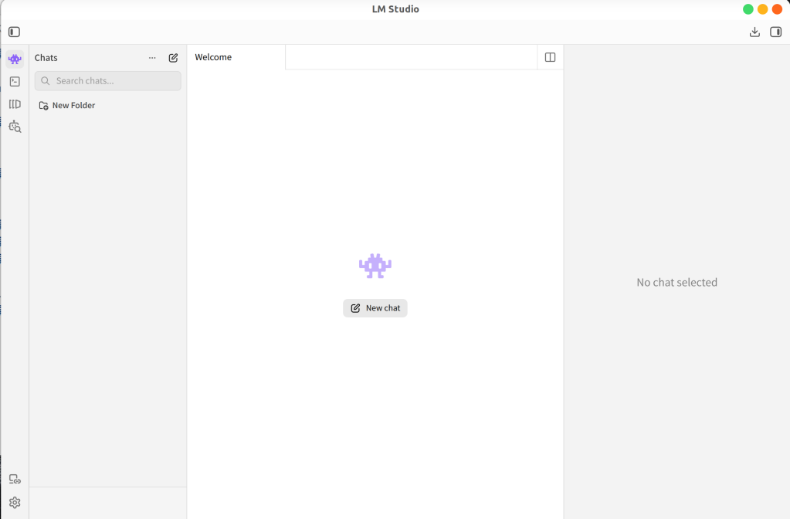
Task: Click the green window control button
Action: [x=748, y=9]
